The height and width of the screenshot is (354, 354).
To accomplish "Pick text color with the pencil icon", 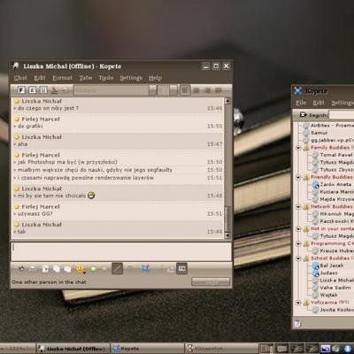I will click(55, 90).
